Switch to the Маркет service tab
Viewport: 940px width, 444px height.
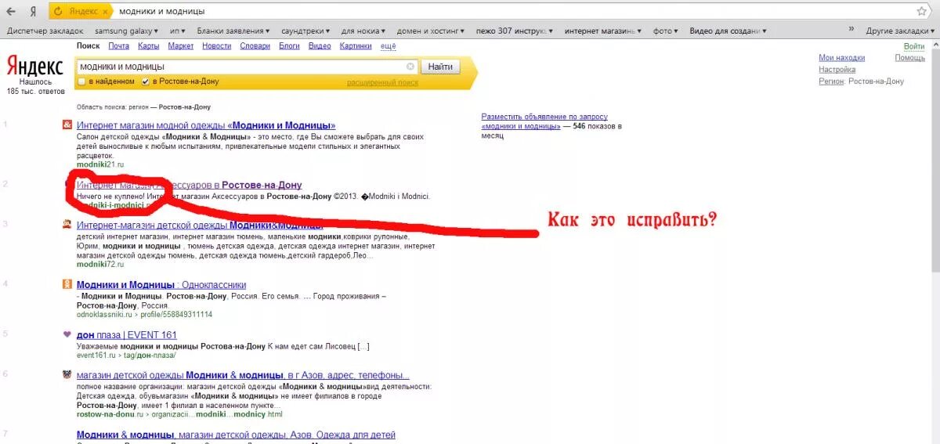pos(181,46)
